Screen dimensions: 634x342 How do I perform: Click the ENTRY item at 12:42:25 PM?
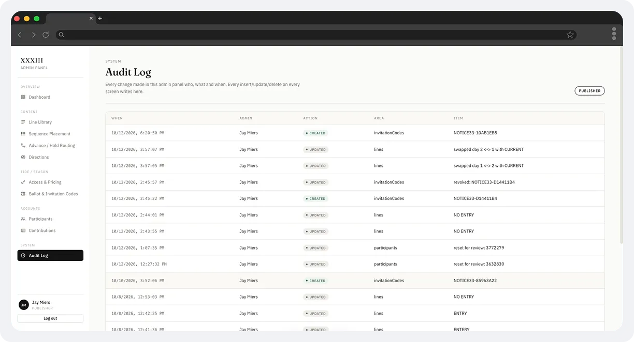[x=460, y=314]
